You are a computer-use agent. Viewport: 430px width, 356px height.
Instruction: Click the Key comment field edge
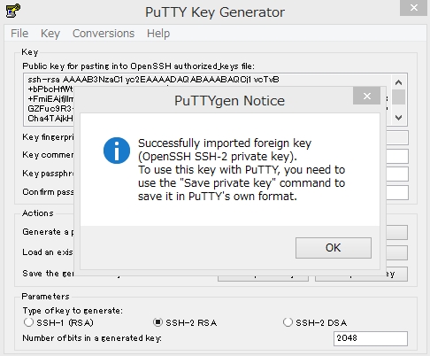point(397,156)
